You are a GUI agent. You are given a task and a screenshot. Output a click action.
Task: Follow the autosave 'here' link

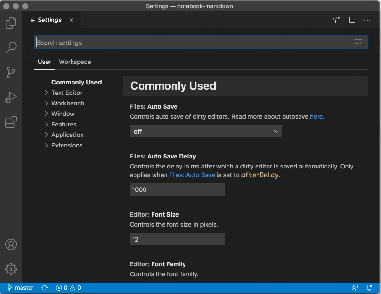pyautogui.click(x=316, y=116)
